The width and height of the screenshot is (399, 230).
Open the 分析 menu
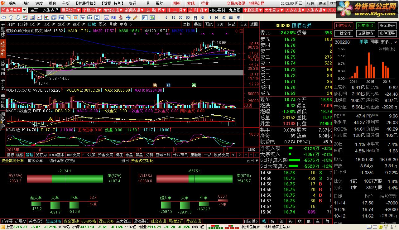pyautogui.click(x=66, y=3)
